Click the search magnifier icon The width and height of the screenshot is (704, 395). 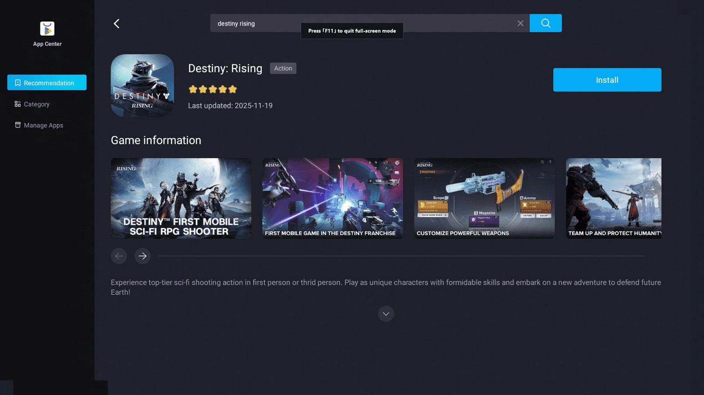545,23
